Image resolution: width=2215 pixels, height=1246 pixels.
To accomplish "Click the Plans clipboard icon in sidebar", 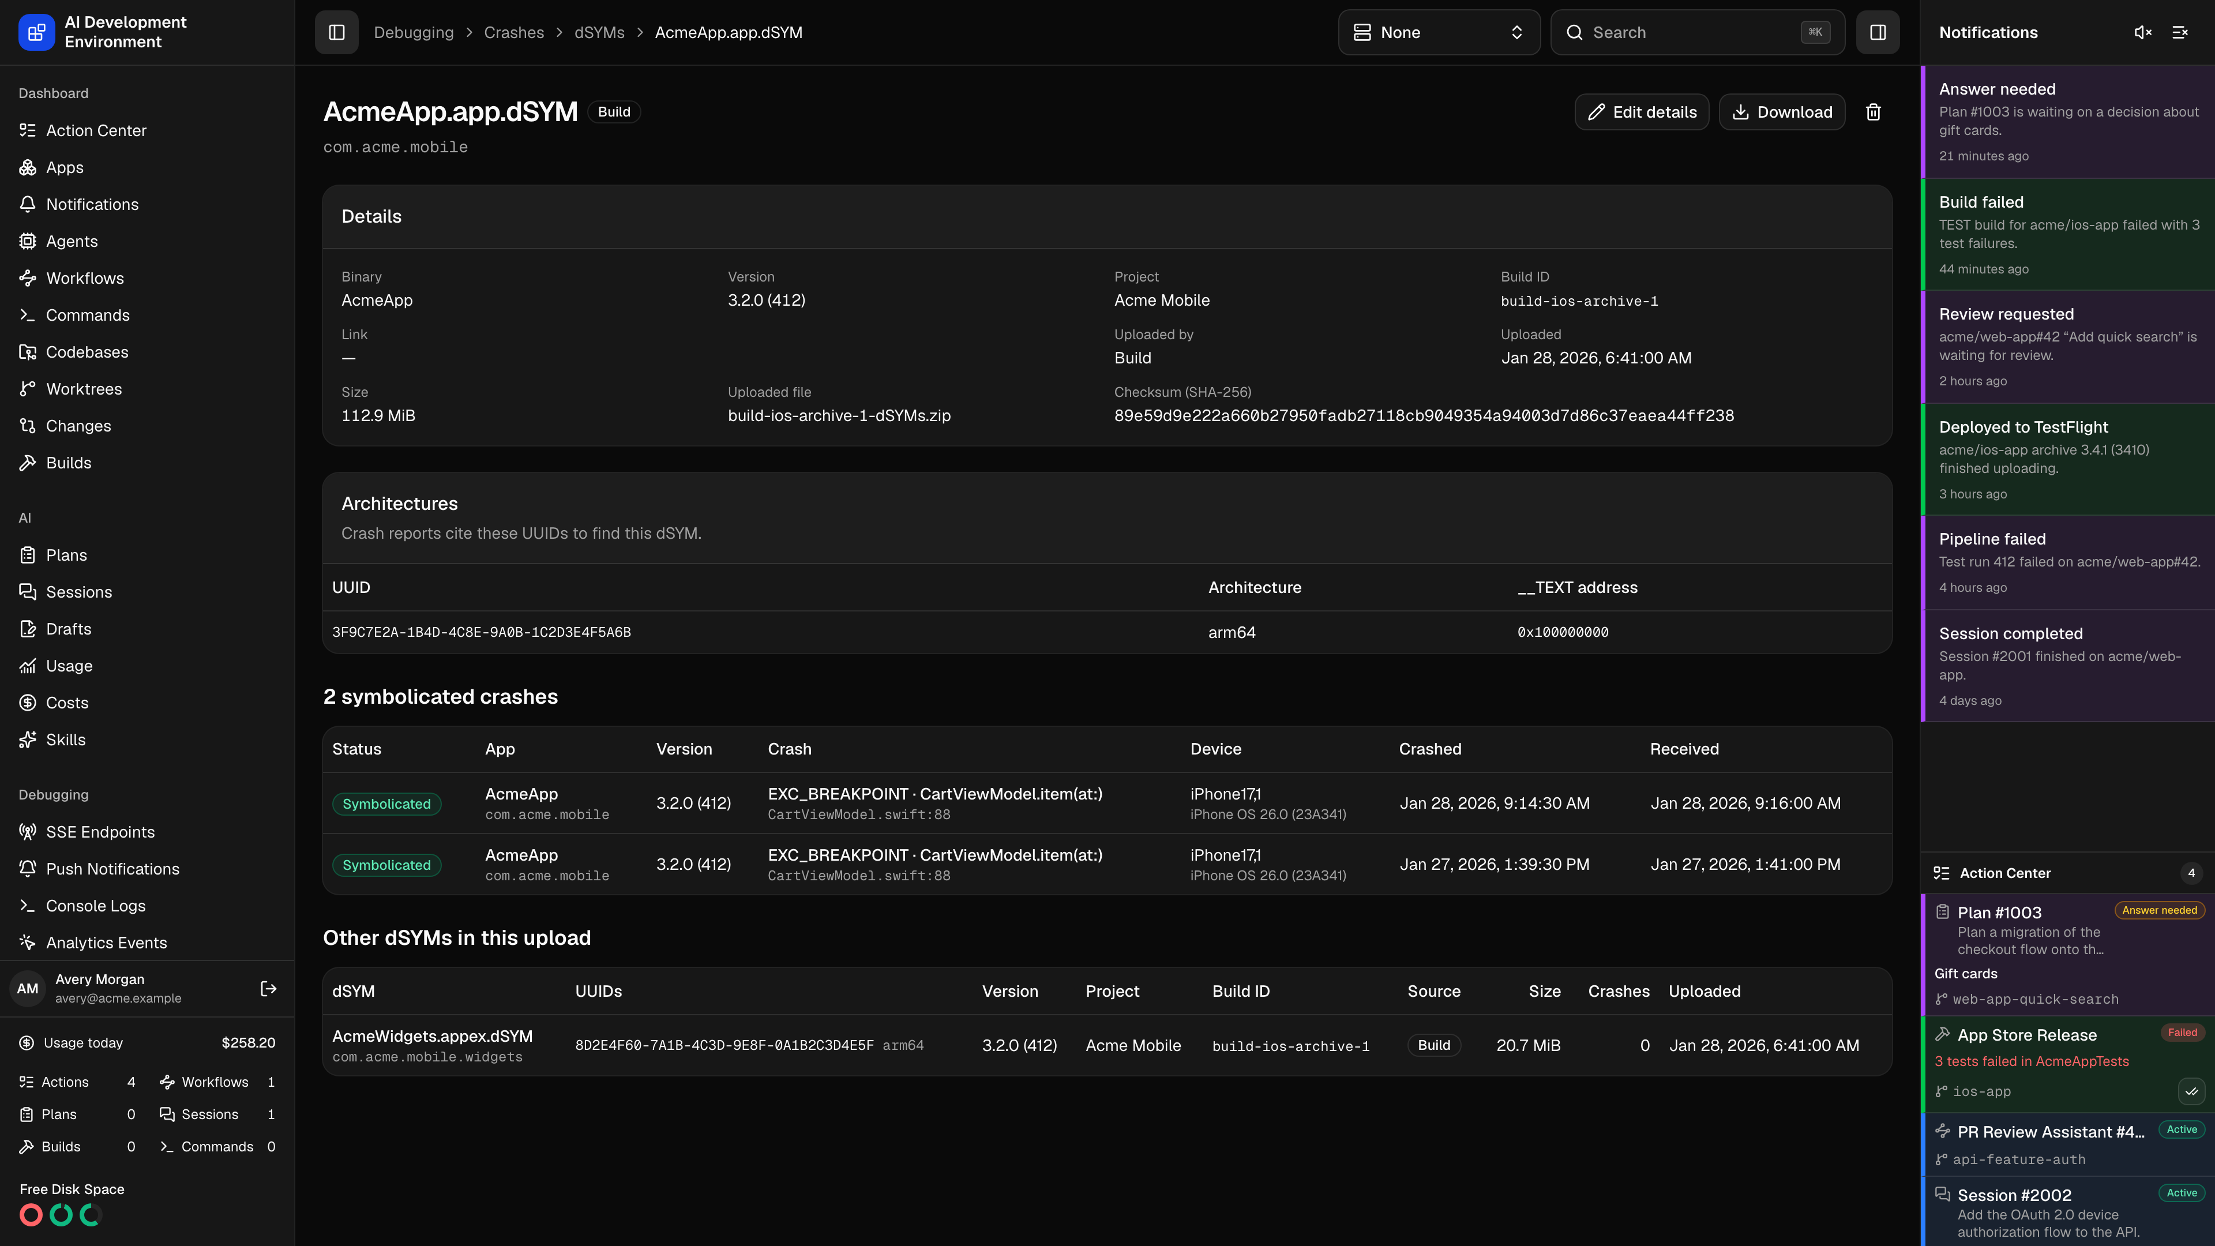I will tap(28, 556).
